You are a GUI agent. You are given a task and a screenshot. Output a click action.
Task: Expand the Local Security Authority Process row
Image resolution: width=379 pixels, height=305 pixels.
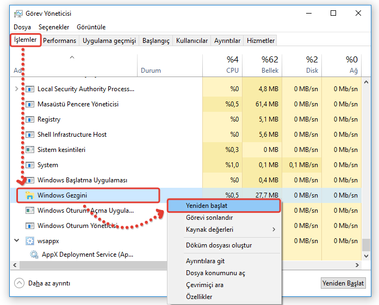[16, 89]
